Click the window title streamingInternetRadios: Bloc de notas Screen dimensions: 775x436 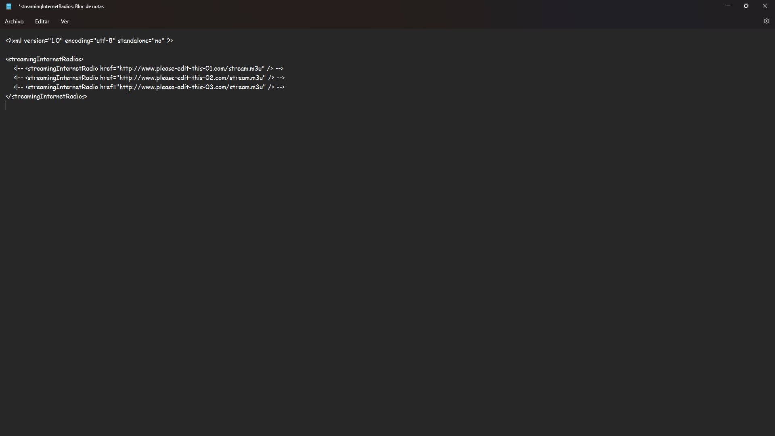click(x=61, y=6)
